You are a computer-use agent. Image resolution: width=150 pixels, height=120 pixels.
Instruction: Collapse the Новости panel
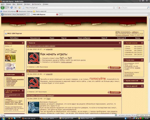[120, 43]
